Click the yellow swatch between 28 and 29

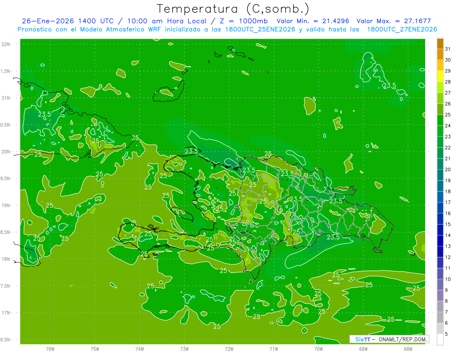point(440,76)
